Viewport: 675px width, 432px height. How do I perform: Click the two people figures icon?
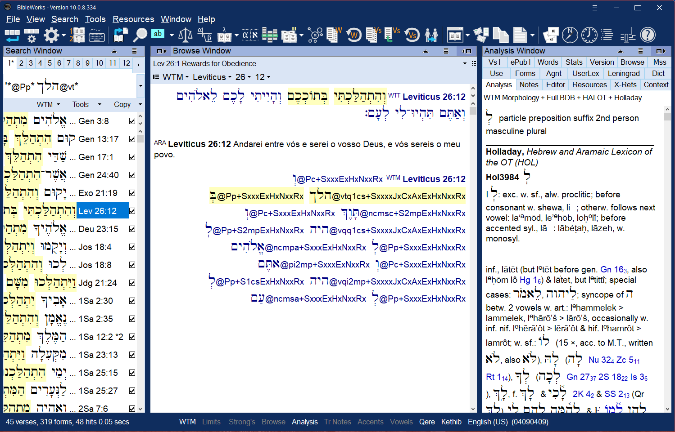[431, 35]
